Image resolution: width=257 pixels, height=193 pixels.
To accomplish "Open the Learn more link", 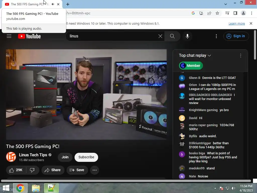I will (237, 23).
